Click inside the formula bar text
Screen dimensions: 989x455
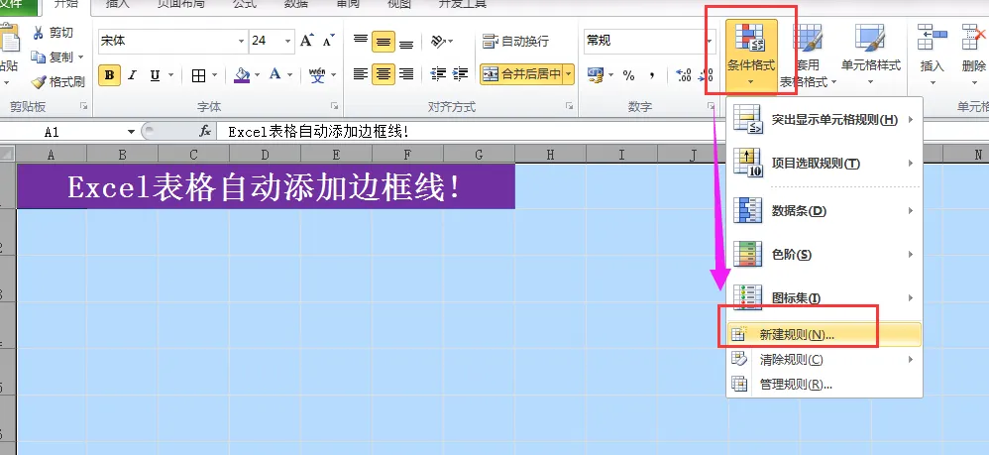(x=318, y=132)
